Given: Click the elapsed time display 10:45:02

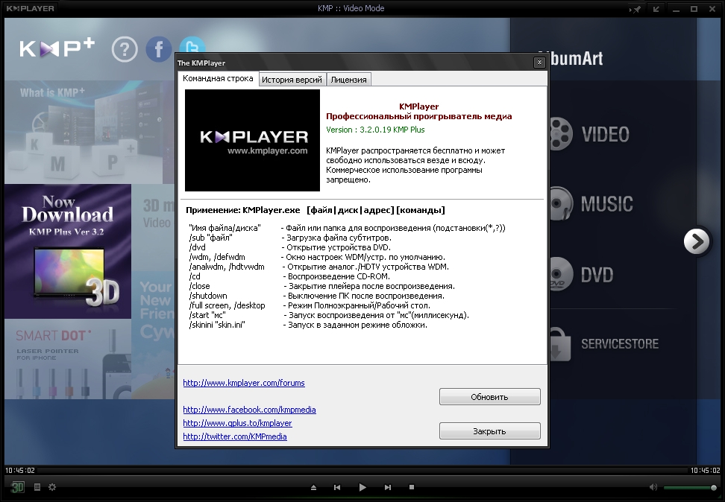Looking at the screenshot, I should click(x=20, y=471).
